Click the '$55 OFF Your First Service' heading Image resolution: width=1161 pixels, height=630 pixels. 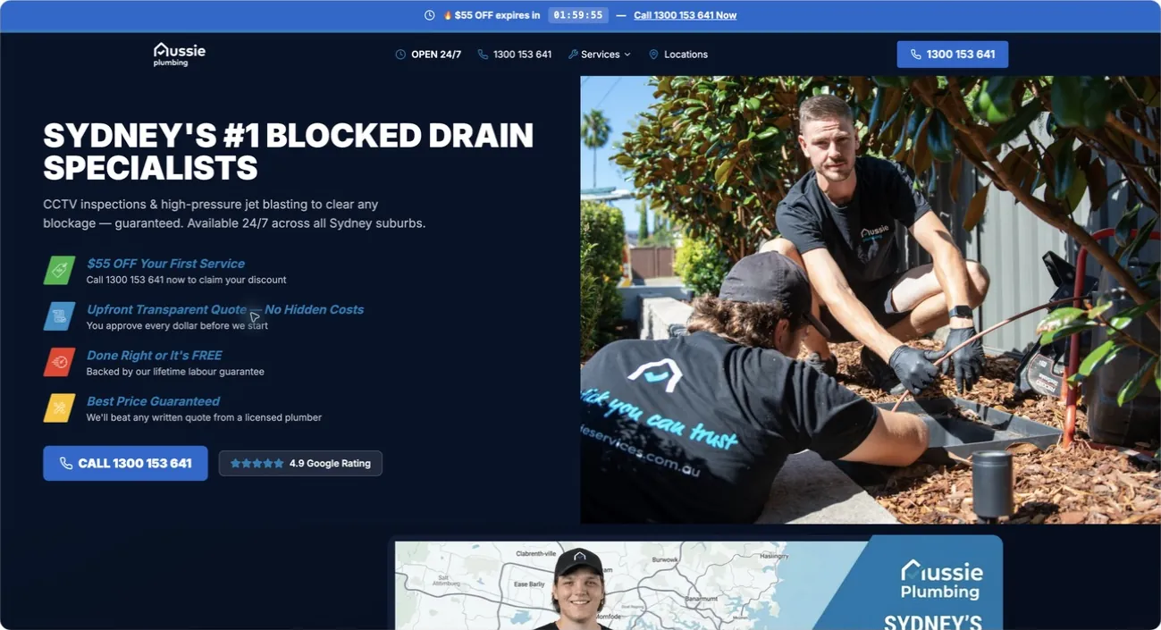pyautogui.click(x=165, y=264)
